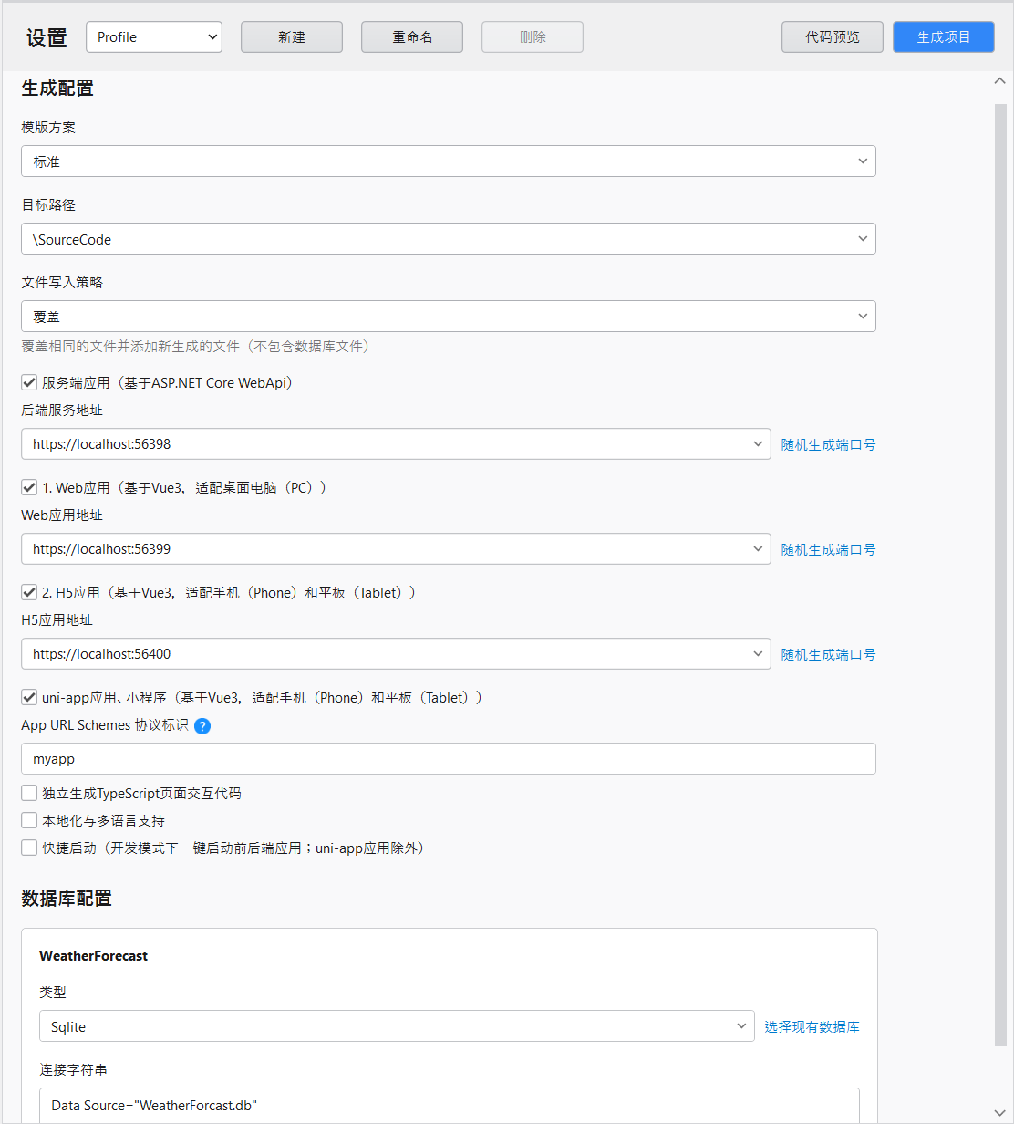Click the scrollbar up arrow
The height and width of the screenshot is (1124, 1014).
pos(999,82)
